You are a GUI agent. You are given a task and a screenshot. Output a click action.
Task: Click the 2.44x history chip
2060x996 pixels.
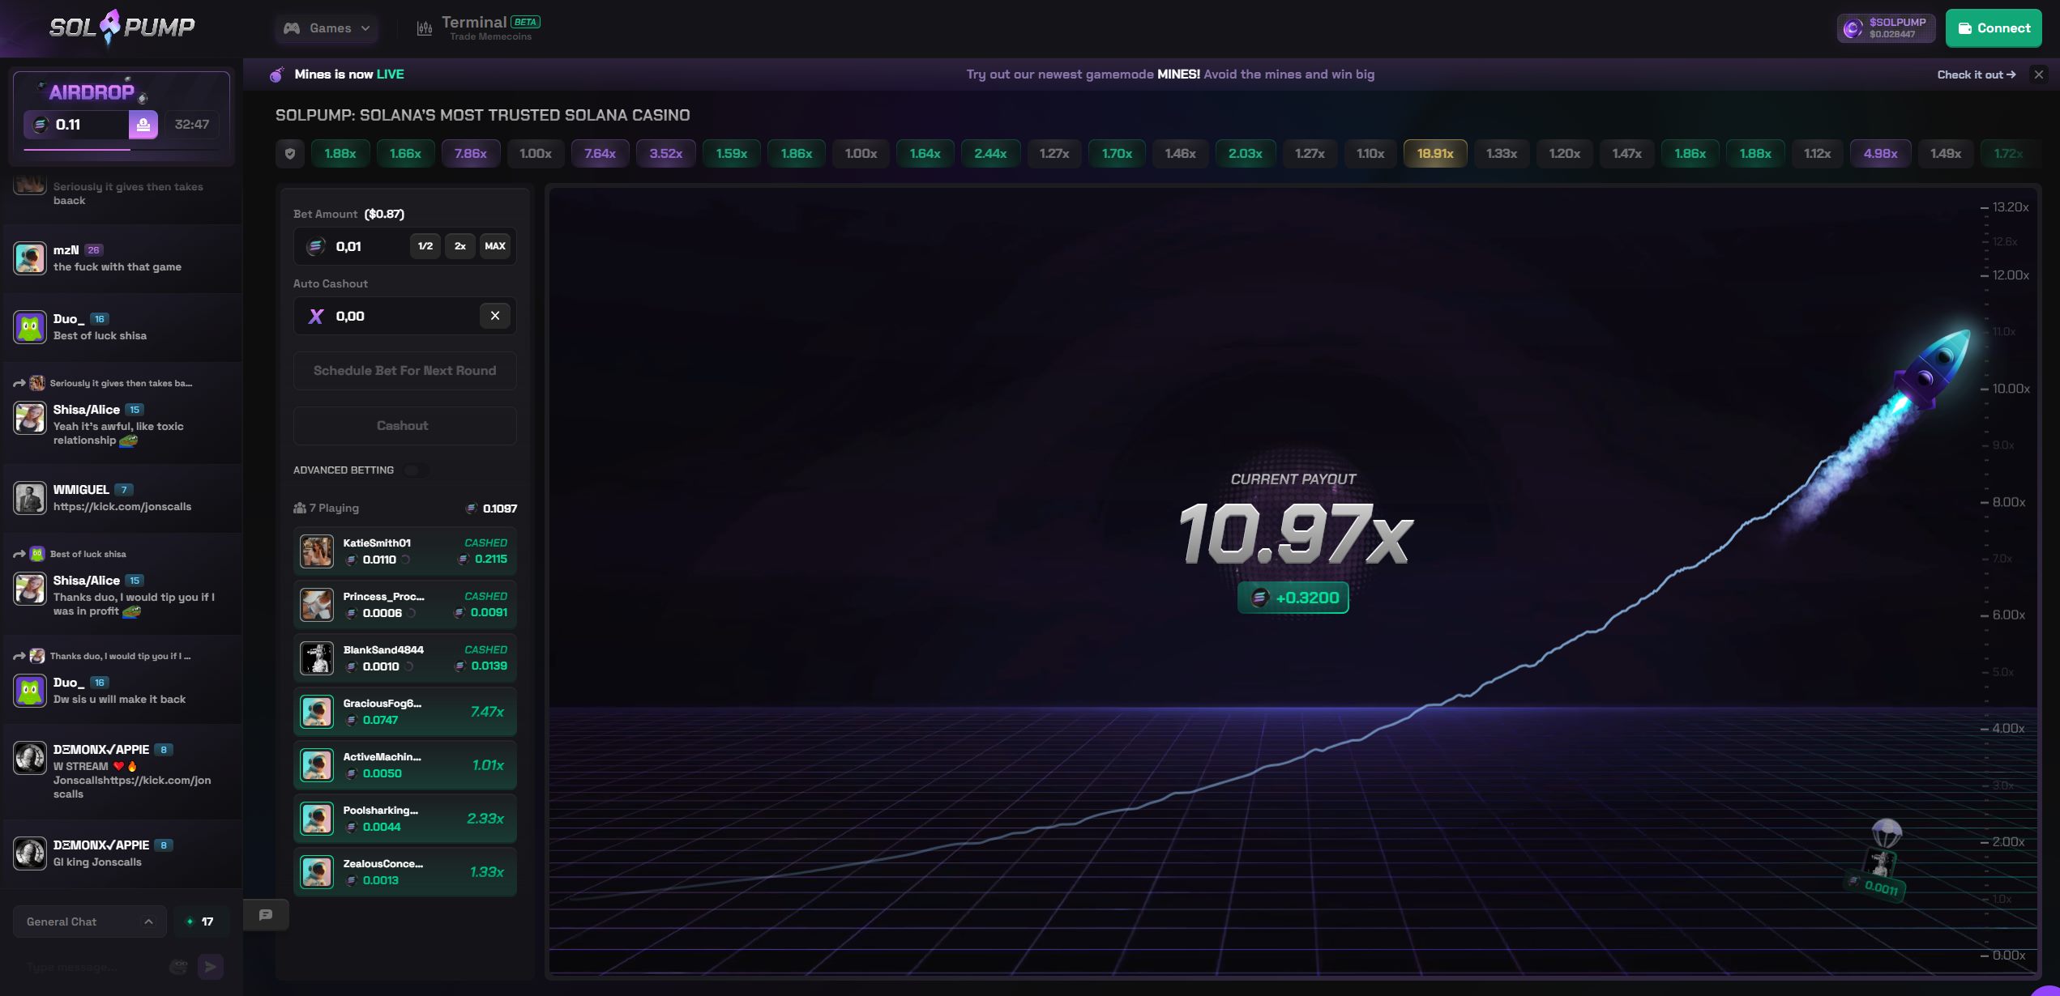990,153
